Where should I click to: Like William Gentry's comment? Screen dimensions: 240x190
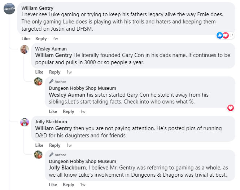pos(26,39)
